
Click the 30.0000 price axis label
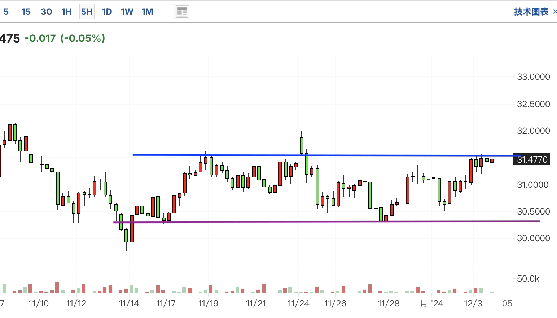pos(534,238)
